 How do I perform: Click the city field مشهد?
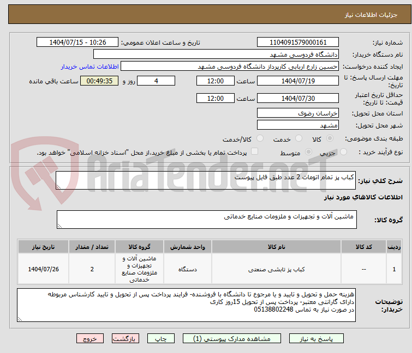pyautogui.click(x=298, y=125)
